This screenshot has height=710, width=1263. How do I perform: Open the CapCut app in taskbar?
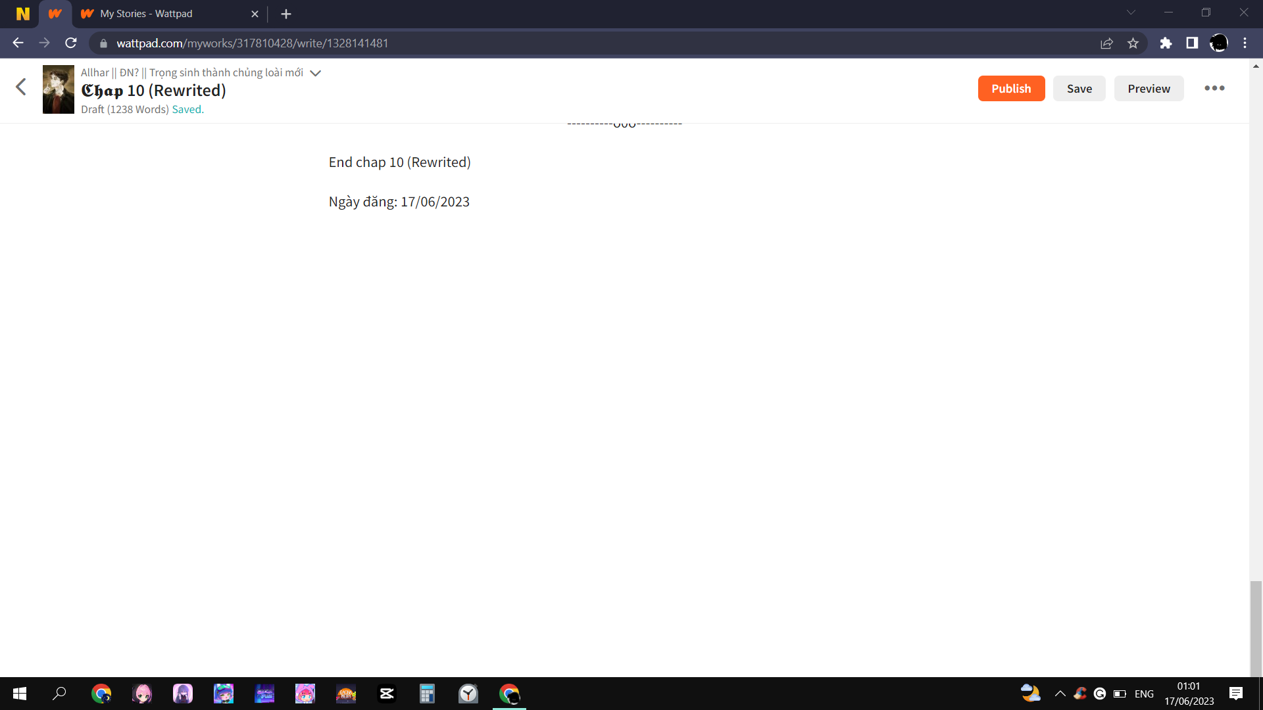(387, 694)
